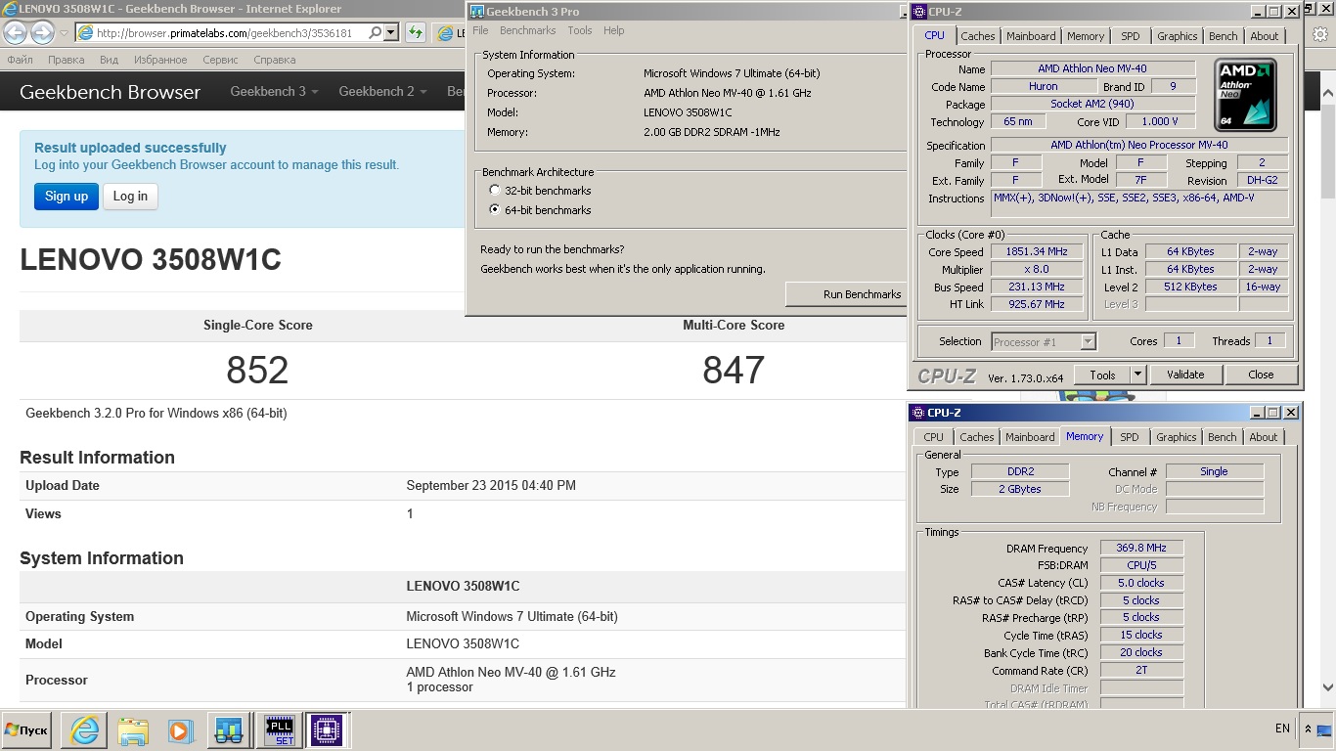Open Bench tab in upper CPU-Z window

pos(1223,36)
